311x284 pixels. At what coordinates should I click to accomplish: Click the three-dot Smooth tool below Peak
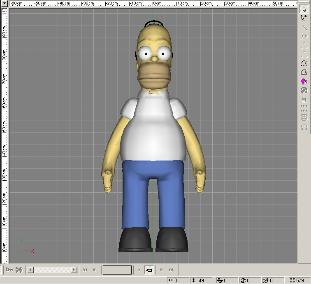(304, 54)
